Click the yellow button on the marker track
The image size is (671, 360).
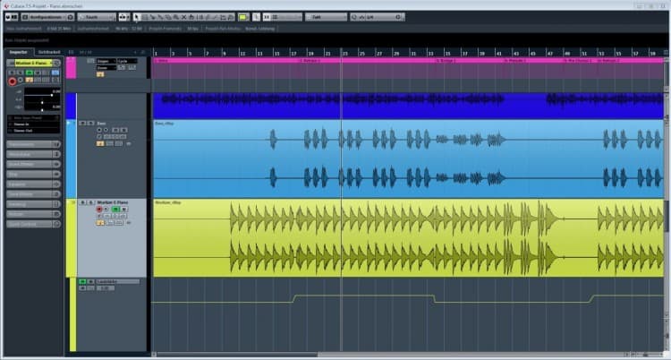point(100,74)
